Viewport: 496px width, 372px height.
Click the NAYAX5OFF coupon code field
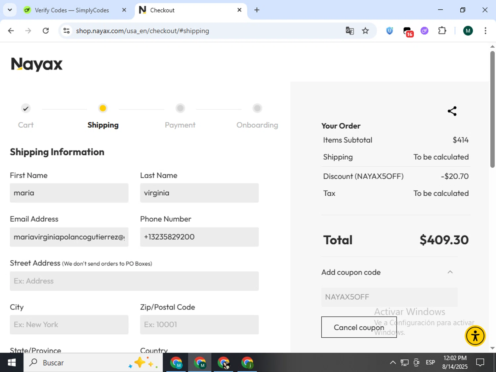(x=389, y=297)
